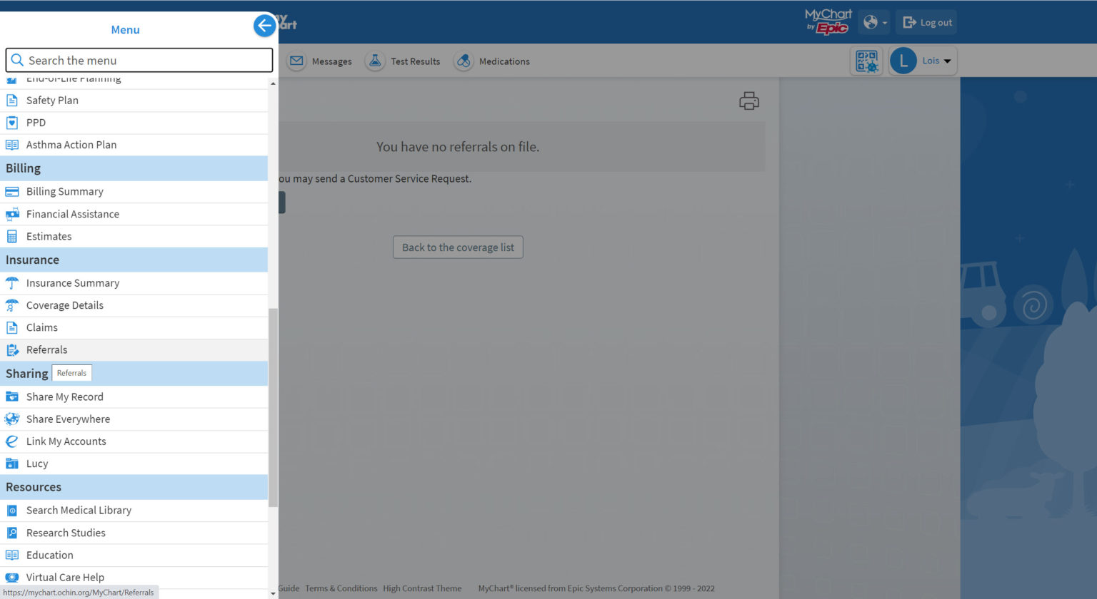
Task: Open High Contrast Theme link
Action: click(x=421, y=588)
